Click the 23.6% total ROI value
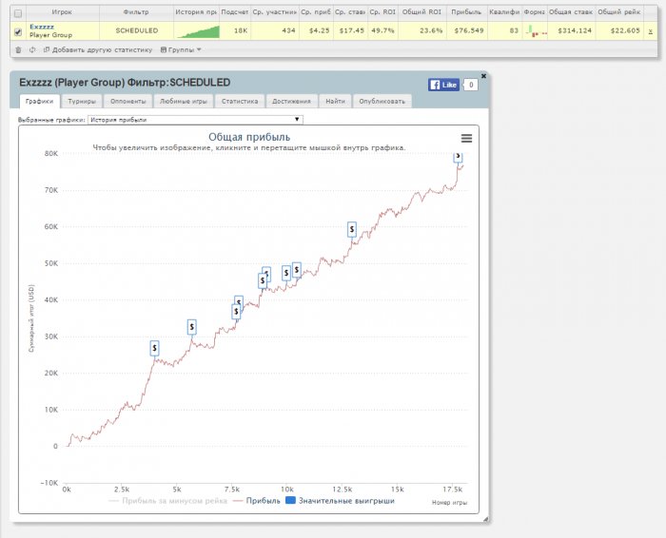 point(431,31)
